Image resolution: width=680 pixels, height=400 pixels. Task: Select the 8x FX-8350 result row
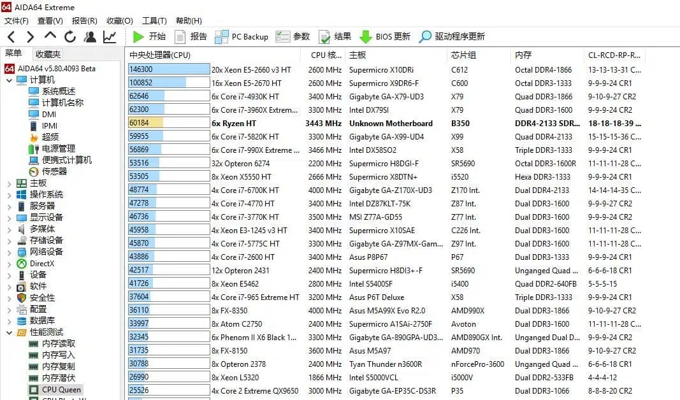click(x=385, y=310)
